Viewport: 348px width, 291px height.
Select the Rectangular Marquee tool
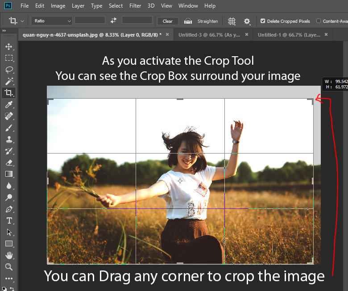pos(9,58)
